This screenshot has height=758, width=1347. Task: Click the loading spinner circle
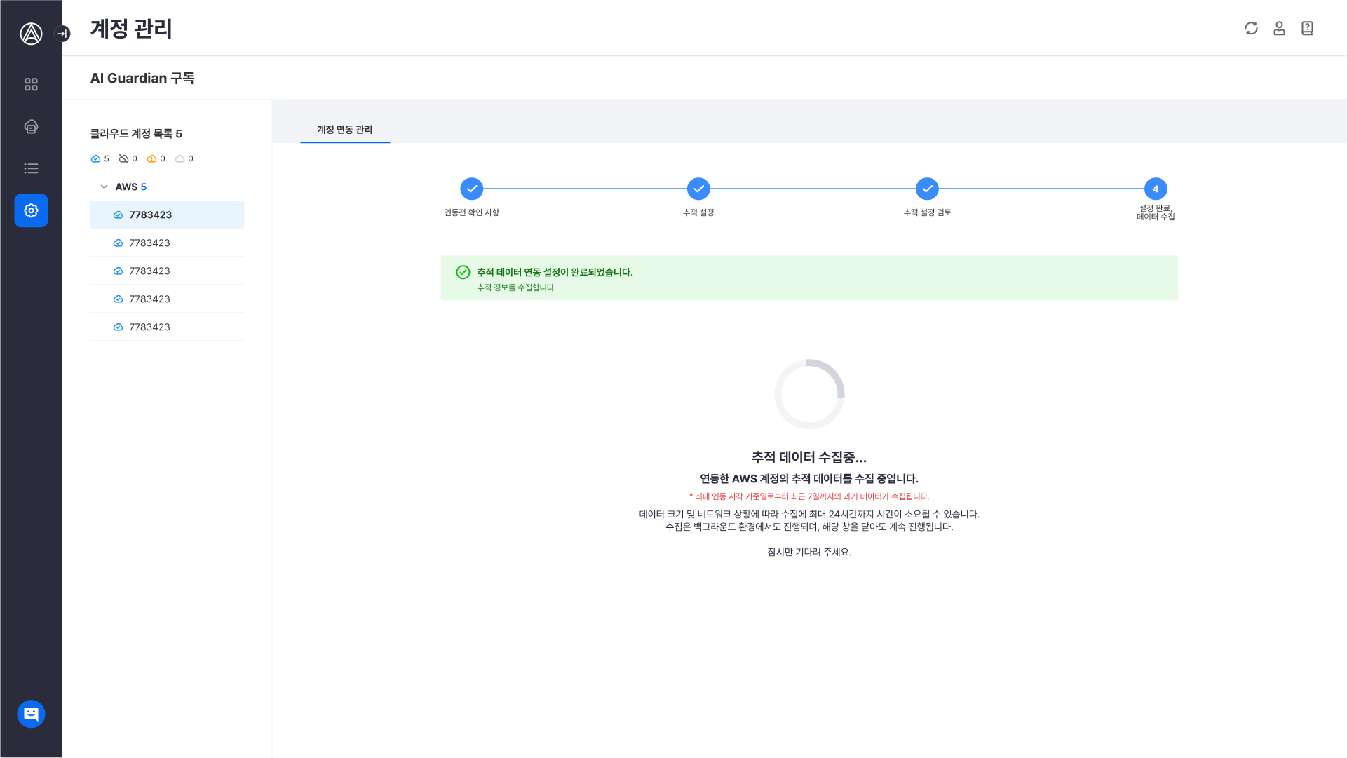coord(809,394)
